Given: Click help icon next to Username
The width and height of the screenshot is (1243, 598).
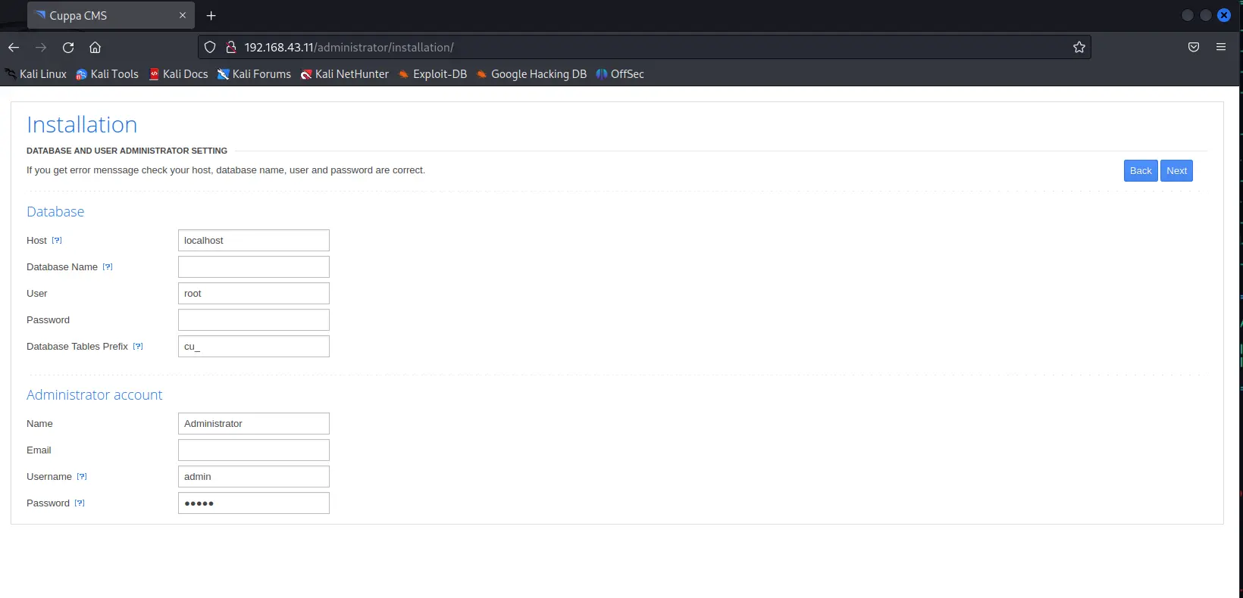Looking at the screenshot, I should [x=82, y=477].
